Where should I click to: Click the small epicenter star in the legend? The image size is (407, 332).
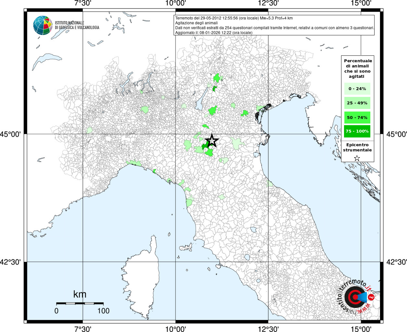click(x=357, y=158)
